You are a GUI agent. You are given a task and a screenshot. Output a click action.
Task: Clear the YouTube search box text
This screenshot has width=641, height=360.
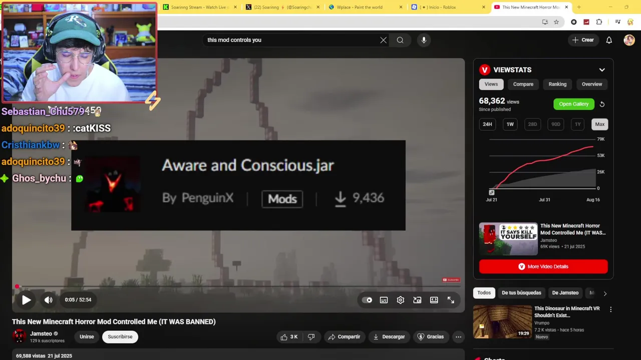383,40
